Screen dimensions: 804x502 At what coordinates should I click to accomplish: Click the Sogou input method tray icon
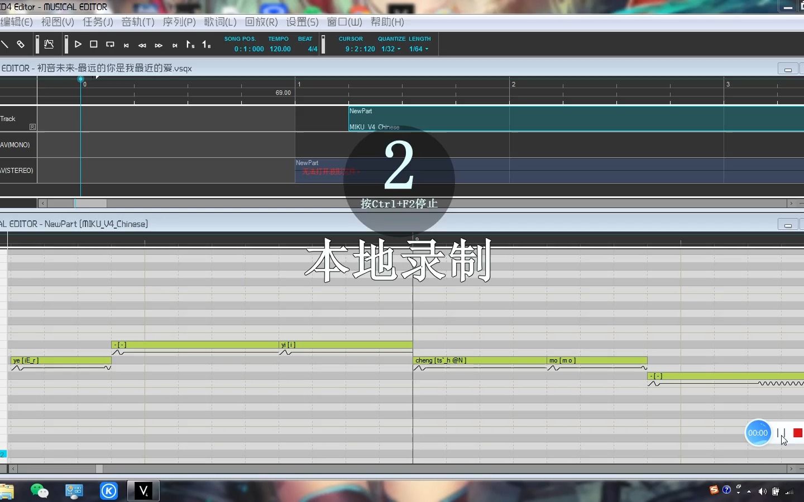pyautogui.click(x=714, y=490)
